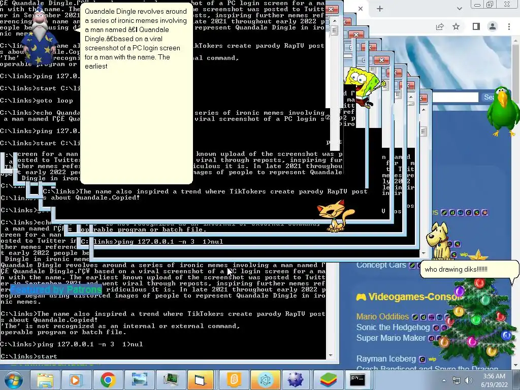Click scroll-down arrow of bottom cmd window
The image size is (520, 390).
tap(331, 355)
